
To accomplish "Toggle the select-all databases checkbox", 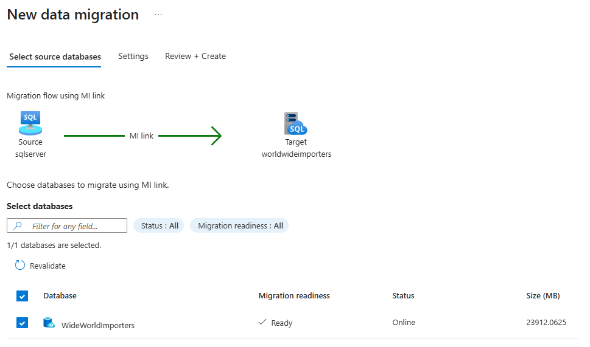I will coord(22,296).
